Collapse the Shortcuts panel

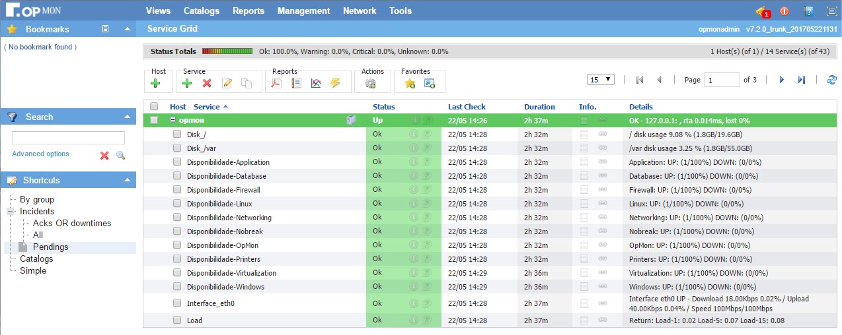tap(127, 180)
